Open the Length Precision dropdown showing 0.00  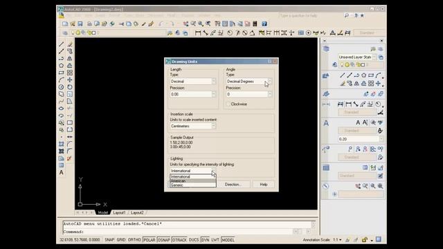(193, 94)
